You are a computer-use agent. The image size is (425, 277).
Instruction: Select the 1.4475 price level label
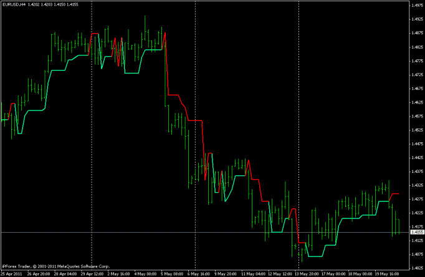tap(417, 144)
